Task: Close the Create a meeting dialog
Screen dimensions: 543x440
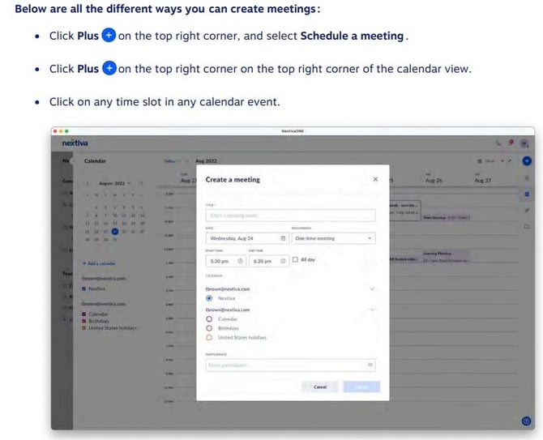Action: [374, 179]
